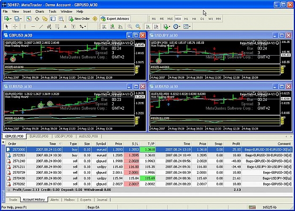Open the Charts menu
This screenshot has height=211, width=295.
tap(40, 11)
